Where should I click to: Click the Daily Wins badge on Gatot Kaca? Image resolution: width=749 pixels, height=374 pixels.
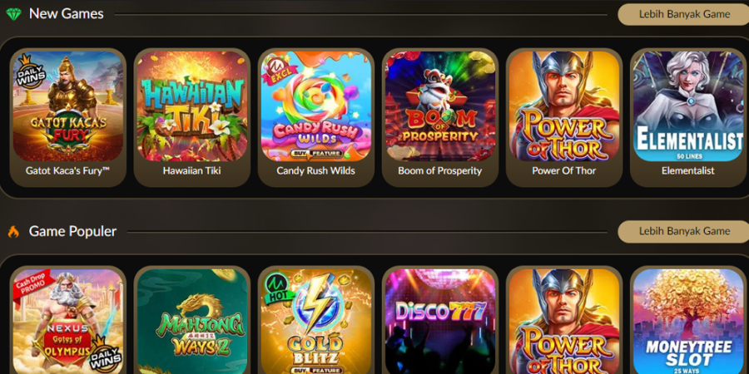coord(30,72)
